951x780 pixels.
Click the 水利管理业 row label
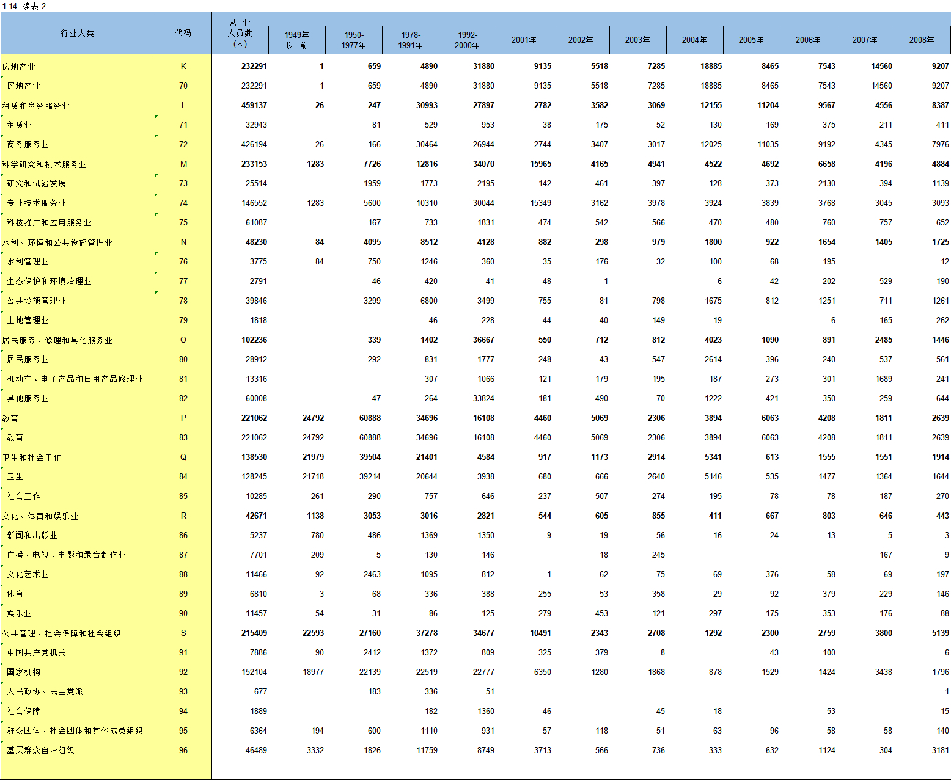click(x=28, y=262)
